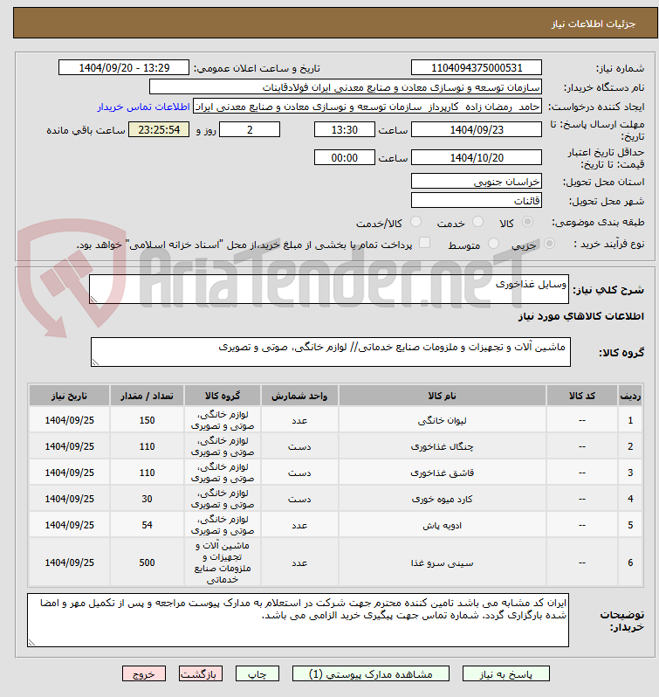Screen dimensions: 659x697
Task: Click the buyer notes text area
Action: pyautogui.click(x=298, y=620)
